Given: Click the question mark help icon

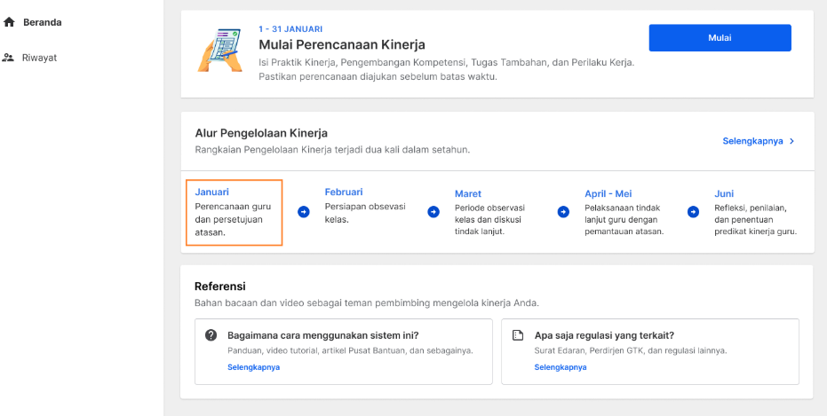Looking at the screenshot, I should 211,335.
